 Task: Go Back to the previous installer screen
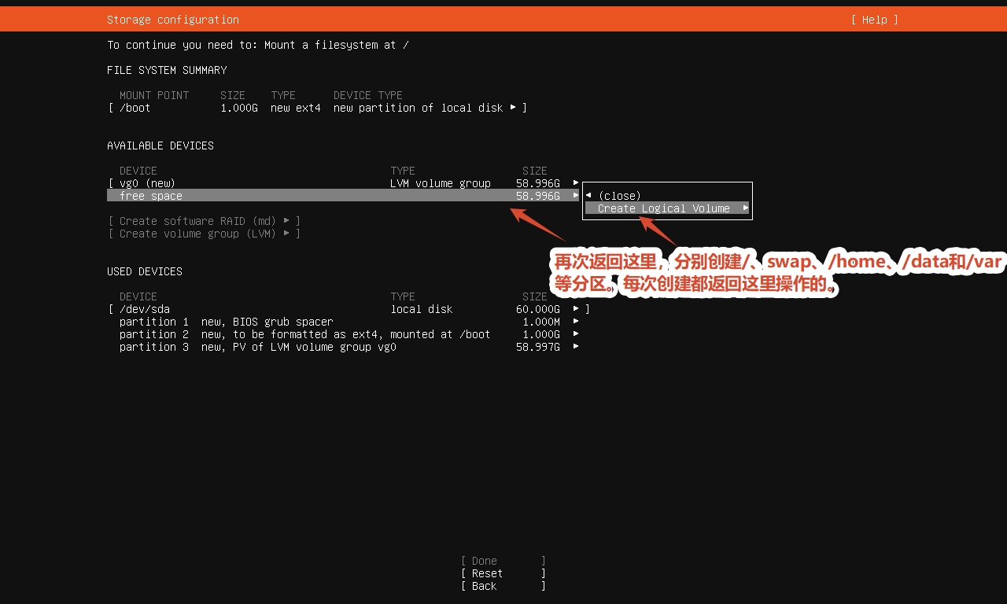[503, 586]
